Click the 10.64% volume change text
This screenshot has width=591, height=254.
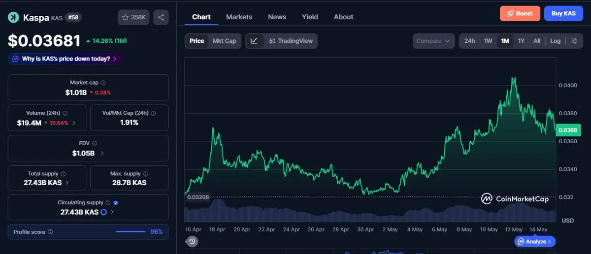[56, 123]
